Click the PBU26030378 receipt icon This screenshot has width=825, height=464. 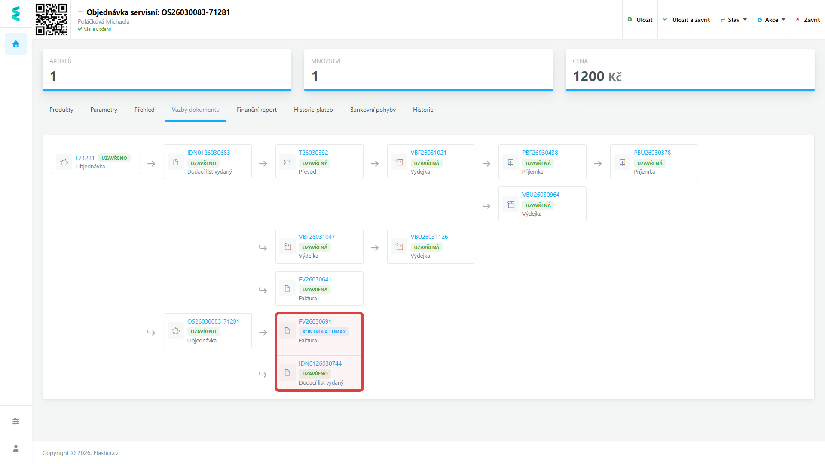[622, 162]
